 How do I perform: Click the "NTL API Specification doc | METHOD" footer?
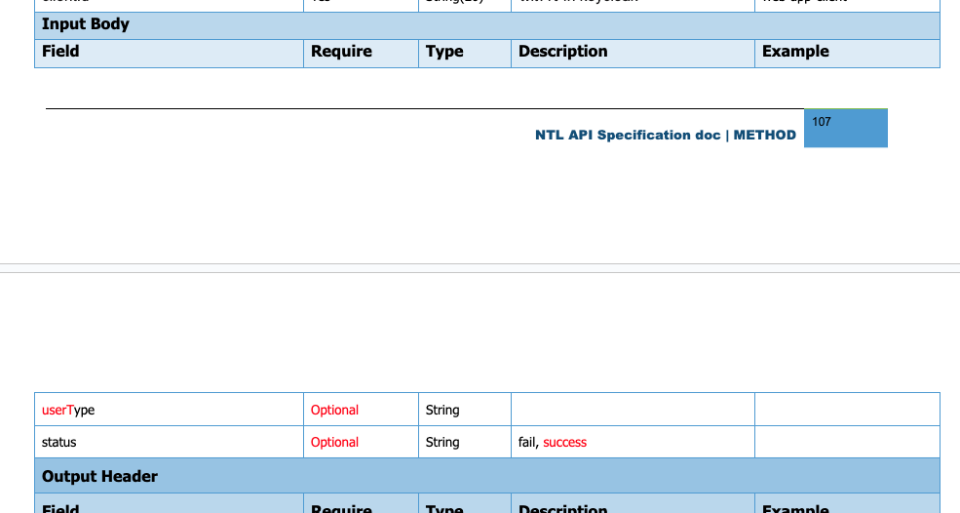tap(665, 136)
